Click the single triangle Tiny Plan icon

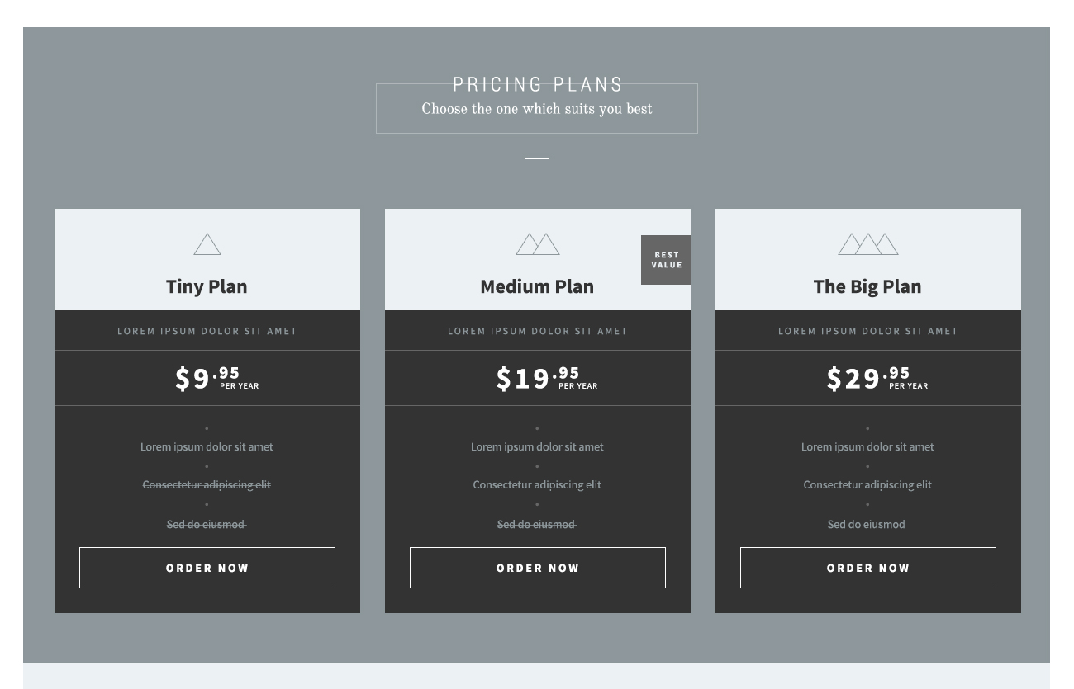207,245
